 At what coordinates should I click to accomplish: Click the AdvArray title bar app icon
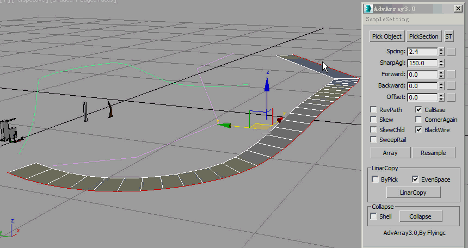(x=368, y=9)
